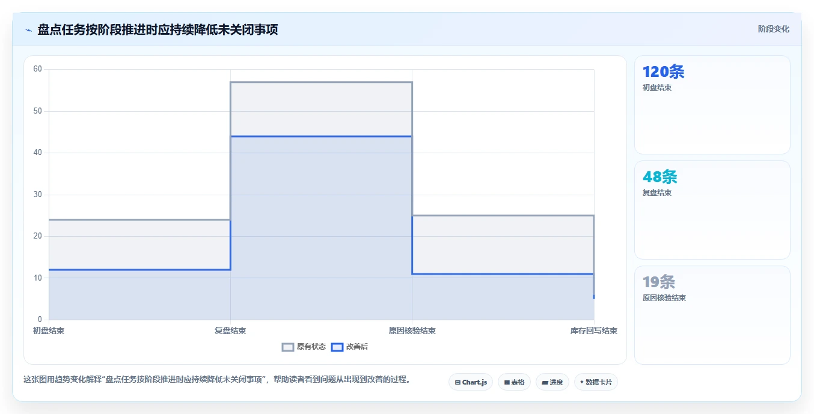Screen dimensions: 814x414
Task: Click the 60 y-axis tick label
Action: [38, 69]
